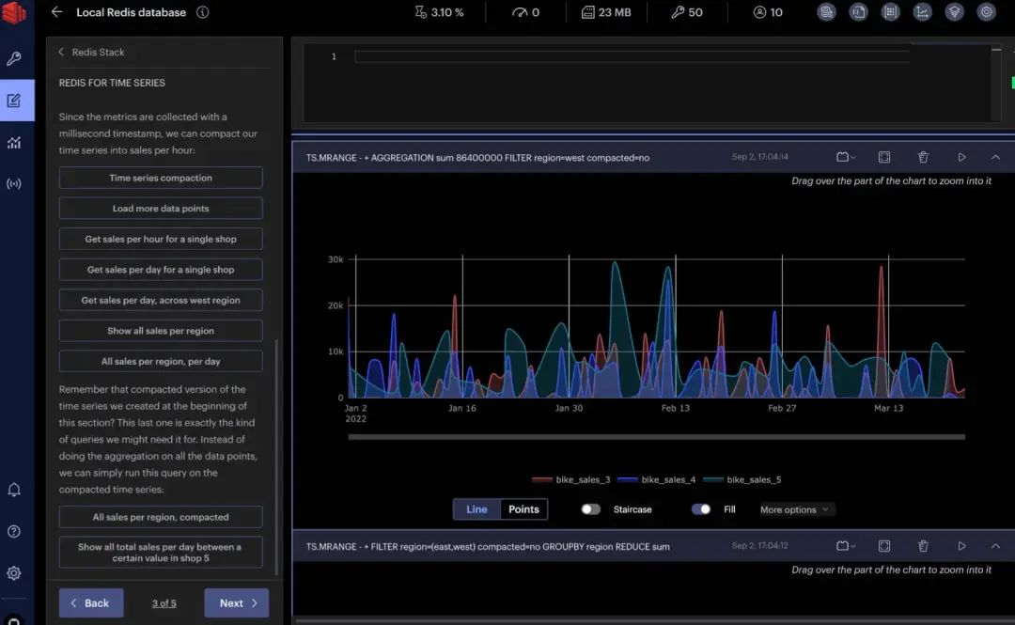Viewport: 1015px width, 625px height.
Task: Run the Time series compaction tutorial command
Action: [x=161, y=178]
